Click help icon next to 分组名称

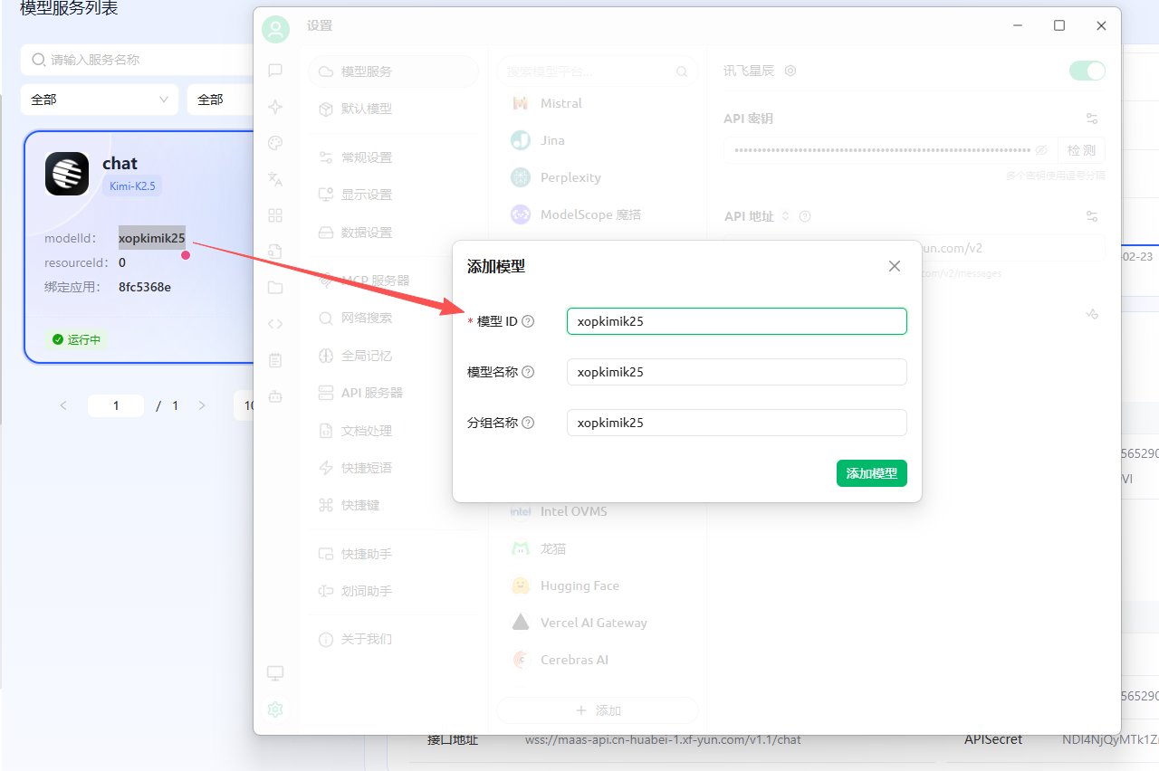[x=529, y=423]
